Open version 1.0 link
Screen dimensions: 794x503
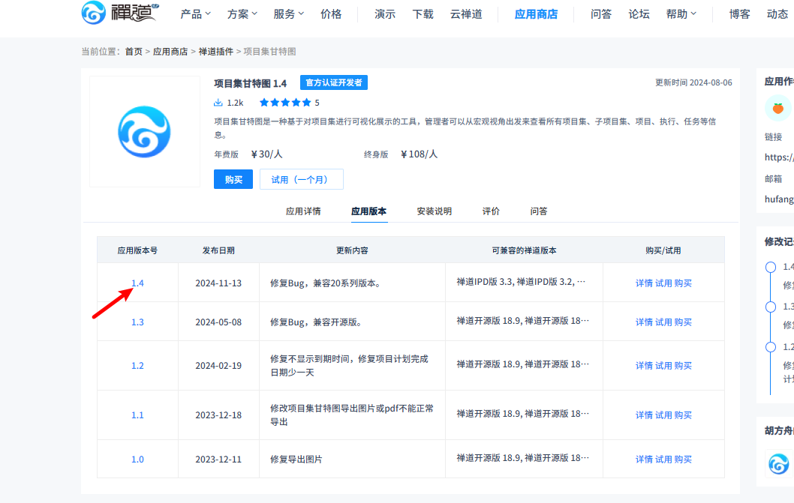coord(138,460)
